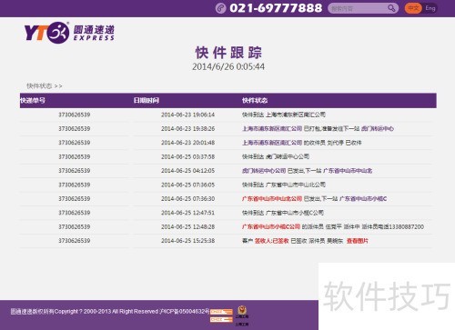The width and height of the screenshot is (455, 330).
Task: Click the 快件状态 column header
Action: (x=255, y=100)
